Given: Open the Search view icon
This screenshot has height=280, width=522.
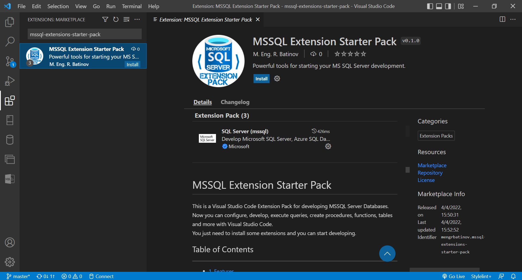Looking at the screenshot, I should tap(10, 42).
